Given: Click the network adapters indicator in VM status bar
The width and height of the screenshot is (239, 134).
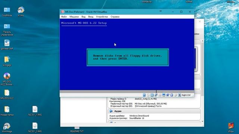Looking at the screenshot, I should click(x=156, y=95).
